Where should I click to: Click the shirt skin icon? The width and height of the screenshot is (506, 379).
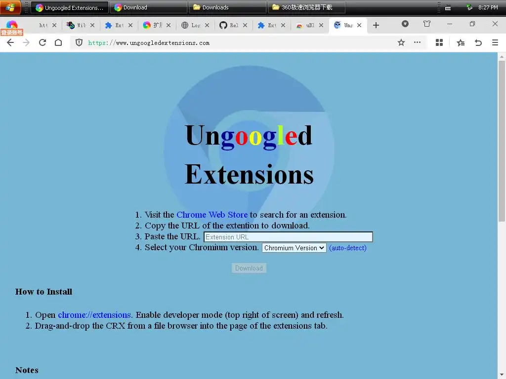(x=427, y=24)
